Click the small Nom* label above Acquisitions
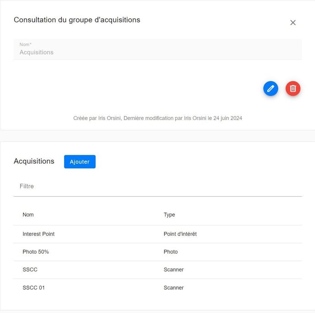Image resolution: width=315 pixels, height=313 pixels. (x=26, y=44)
